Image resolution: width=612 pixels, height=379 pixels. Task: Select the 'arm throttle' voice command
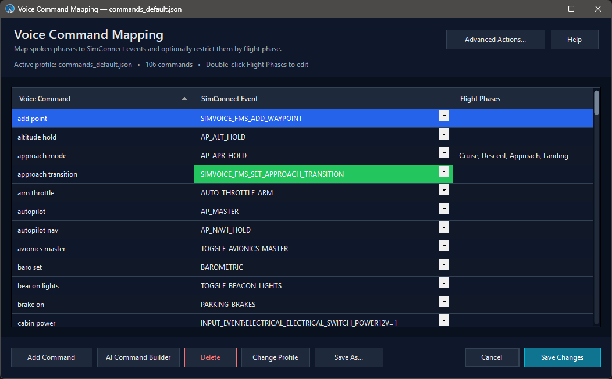(103, 193)
